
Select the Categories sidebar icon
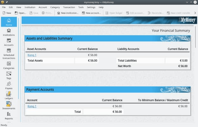(x=9, y=65)
